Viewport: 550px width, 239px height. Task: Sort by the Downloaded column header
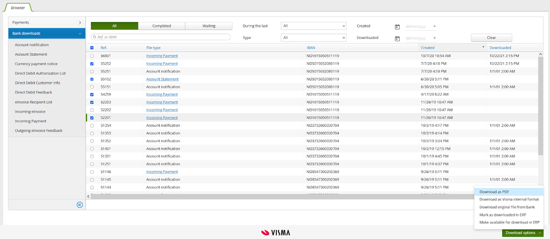pos(500,48)
